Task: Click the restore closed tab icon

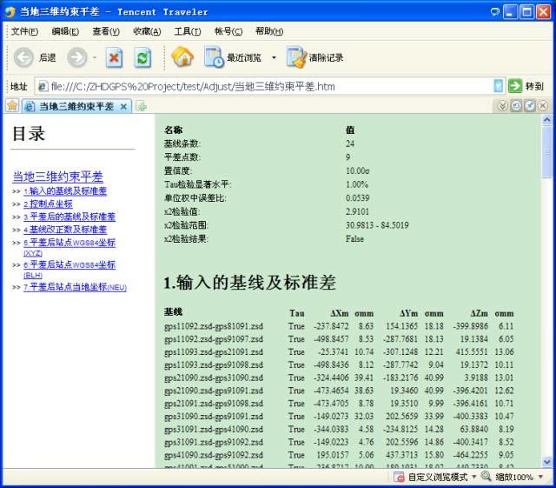Action: click(x=516, y=106)
